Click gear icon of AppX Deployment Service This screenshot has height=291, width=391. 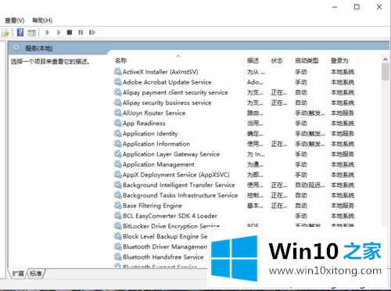(118, 174)
